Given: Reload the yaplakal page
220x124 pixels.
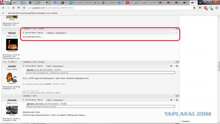Looking at the screenshot, I should click(13, 8).
